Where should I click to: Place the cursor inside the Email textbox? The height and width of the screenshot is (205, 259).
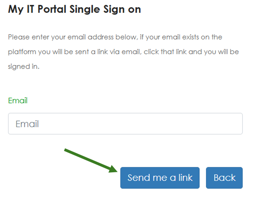pyautogui.click(x=125, y=124)
